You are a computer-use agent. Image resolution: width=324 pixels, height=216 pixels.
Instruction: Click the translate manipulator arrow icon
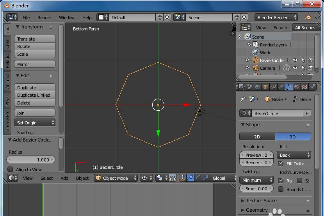(x=190, y=178)
